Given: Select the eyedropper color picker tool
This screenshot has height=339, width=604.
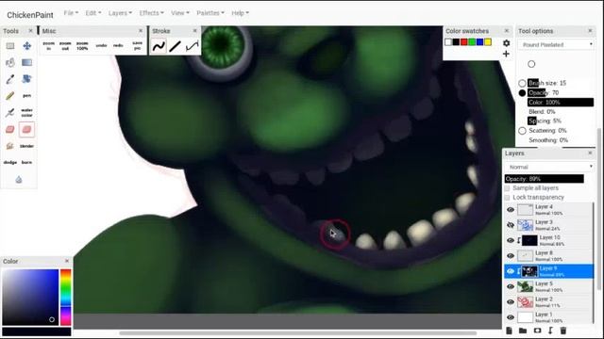Looking at the screenshot, I should pos(10,79).
